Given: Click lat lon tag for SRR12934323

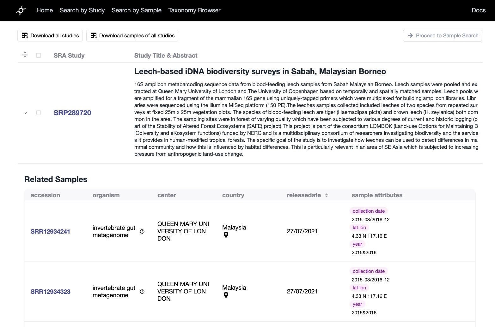Looking at the screenshot, I should tap(359, 288).
